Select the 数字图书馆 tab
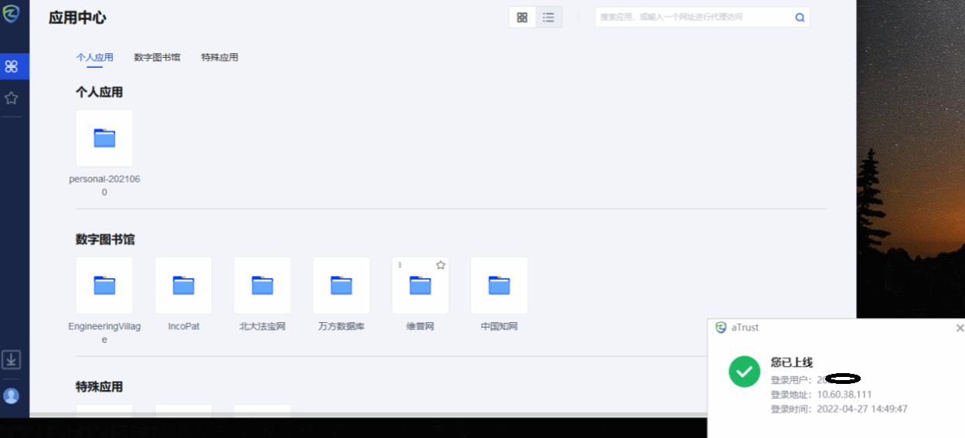This screenshot has width=965, height=438. [157, 57]
